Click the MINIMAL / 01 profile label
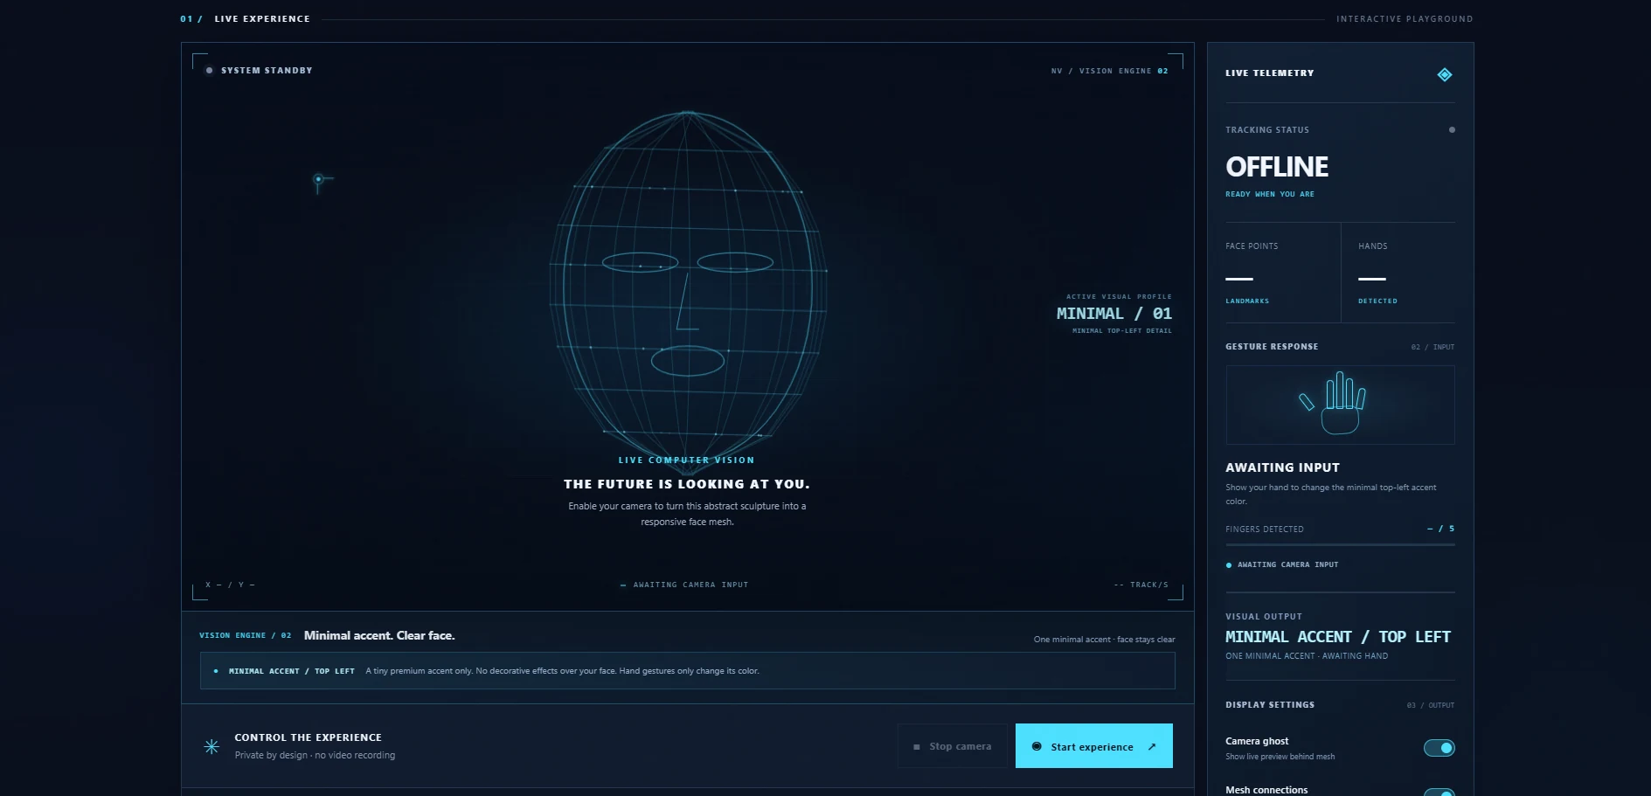This screenshot has width=1651, height=796. pyautogui.click(x=1114, y=314)
